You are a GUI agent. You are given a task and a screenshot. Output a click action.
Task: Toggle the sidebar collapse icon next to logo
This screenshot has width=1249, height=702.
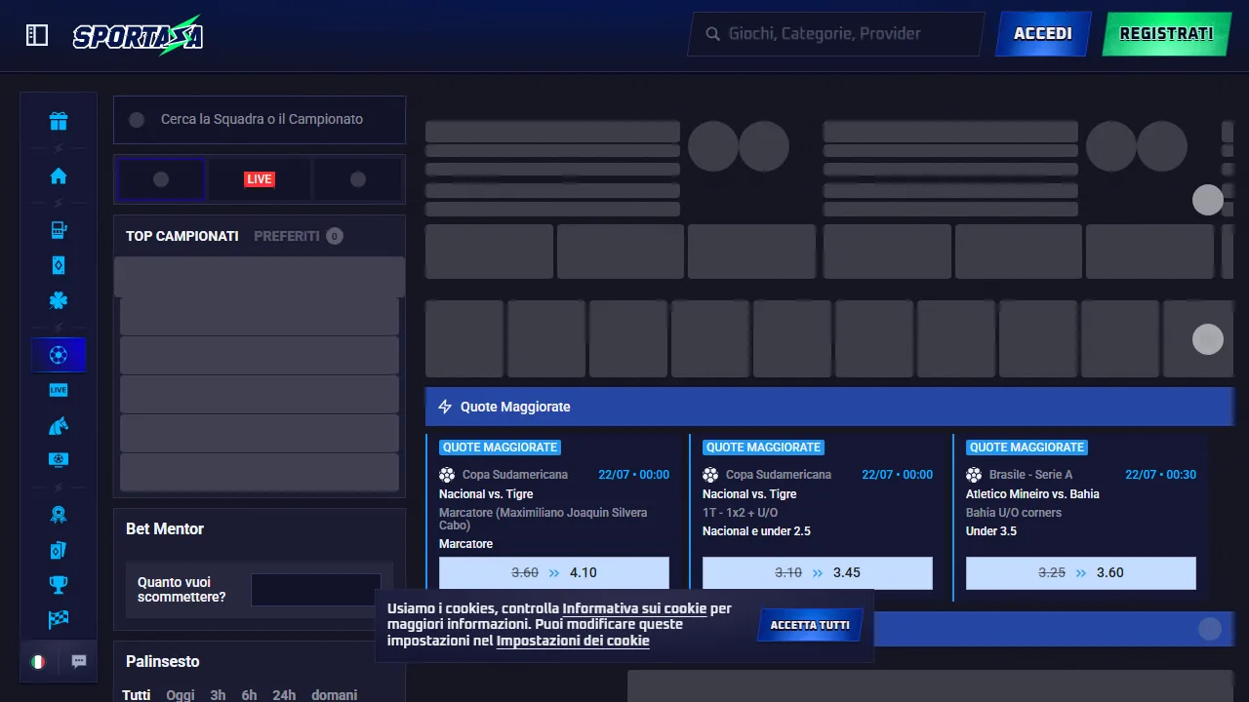coord(37,35)
